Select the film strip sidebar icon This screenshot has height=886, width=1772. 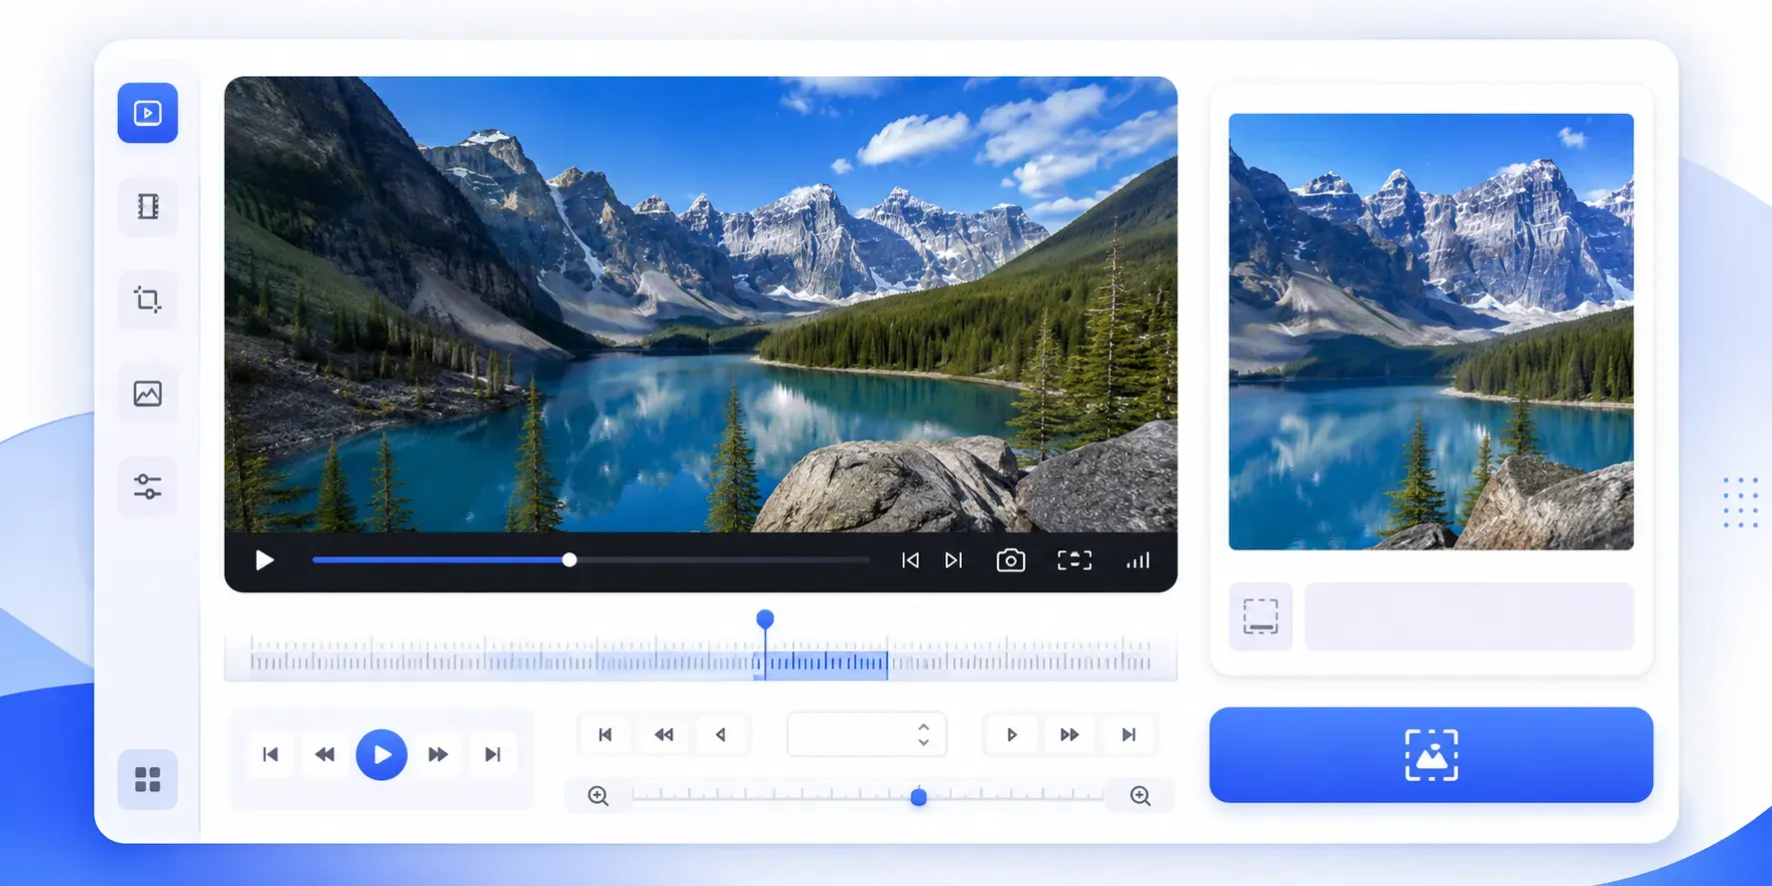(148, 207)
